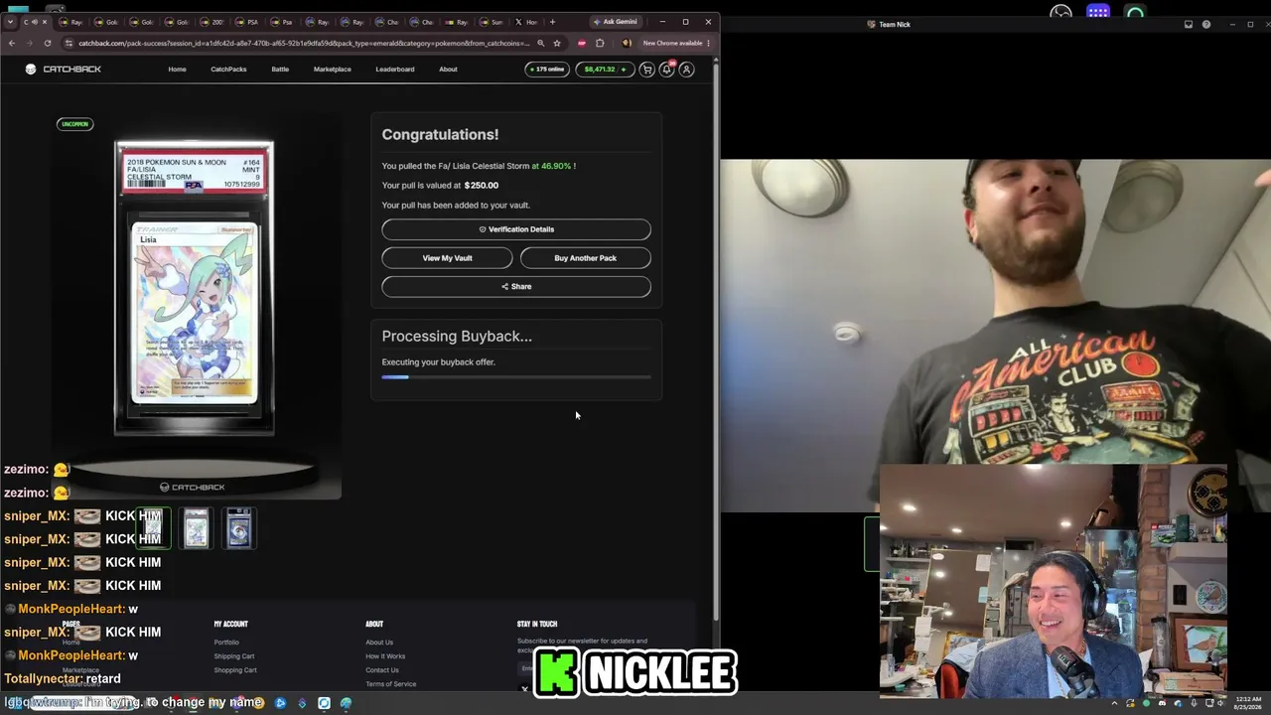Open the CatchPacks nav item

(x=228, y=70)
